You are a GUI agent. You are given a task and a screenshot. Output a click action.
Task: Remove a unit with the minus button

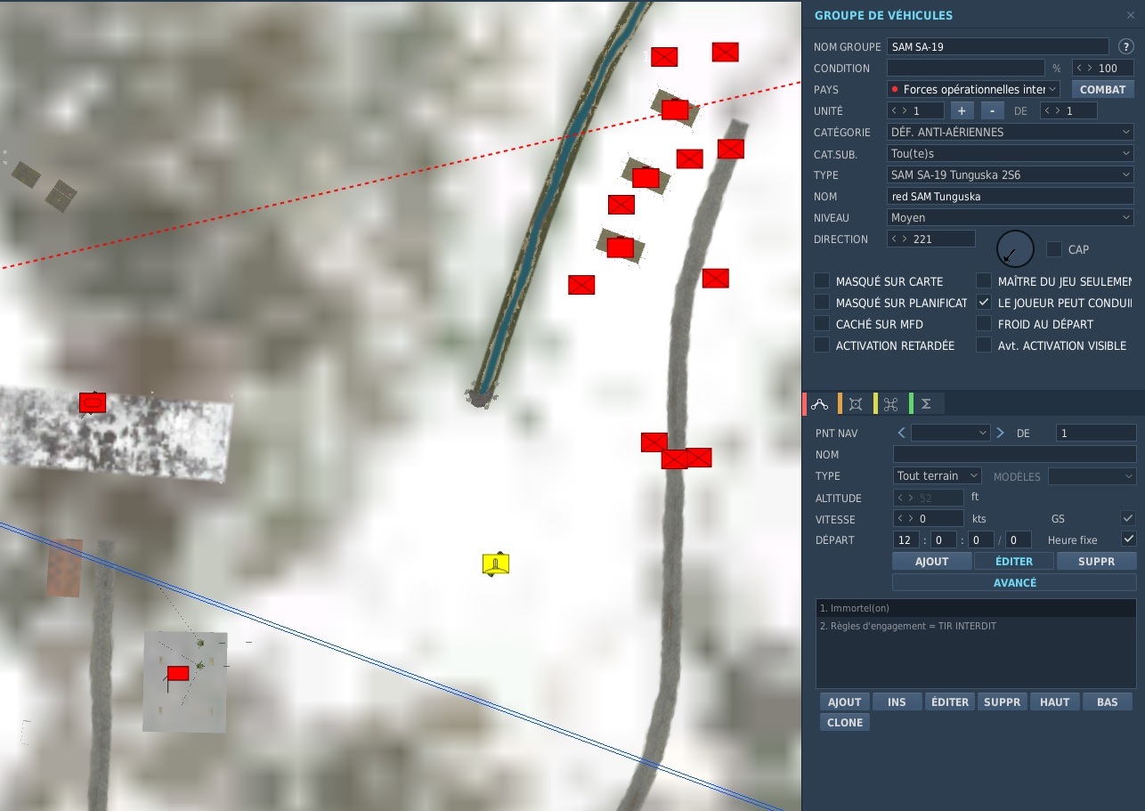992,110
